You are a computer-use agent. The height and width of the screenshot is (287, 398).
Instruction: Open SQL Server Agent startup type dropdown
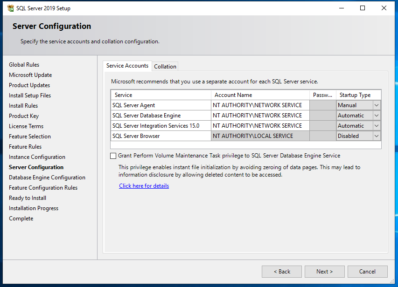[x=376, y=105]
